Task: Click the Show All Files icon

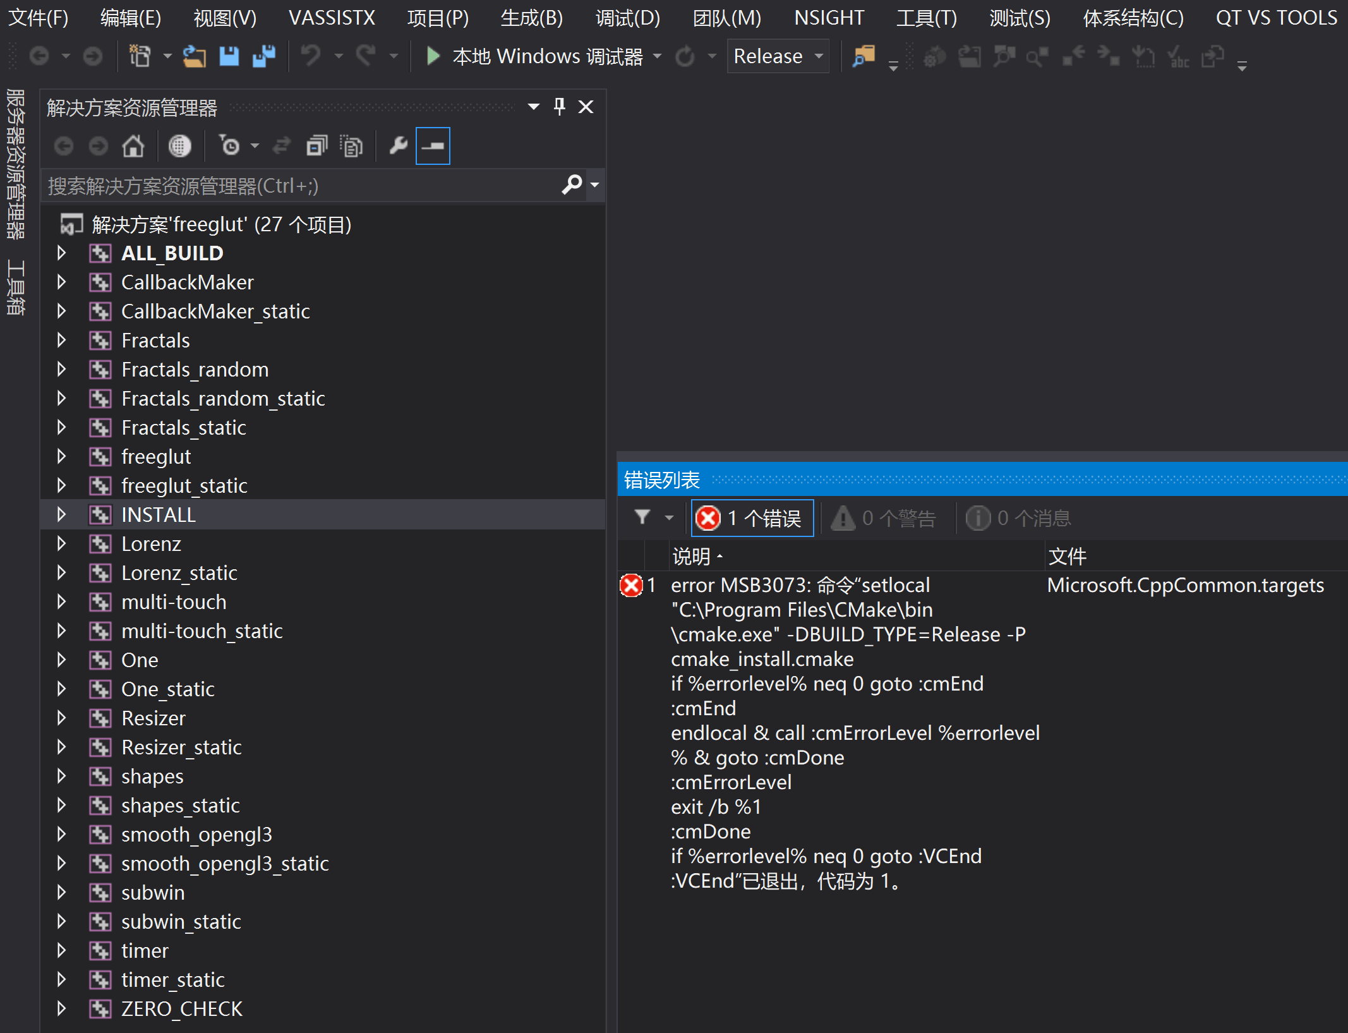Action: [351, 146]
